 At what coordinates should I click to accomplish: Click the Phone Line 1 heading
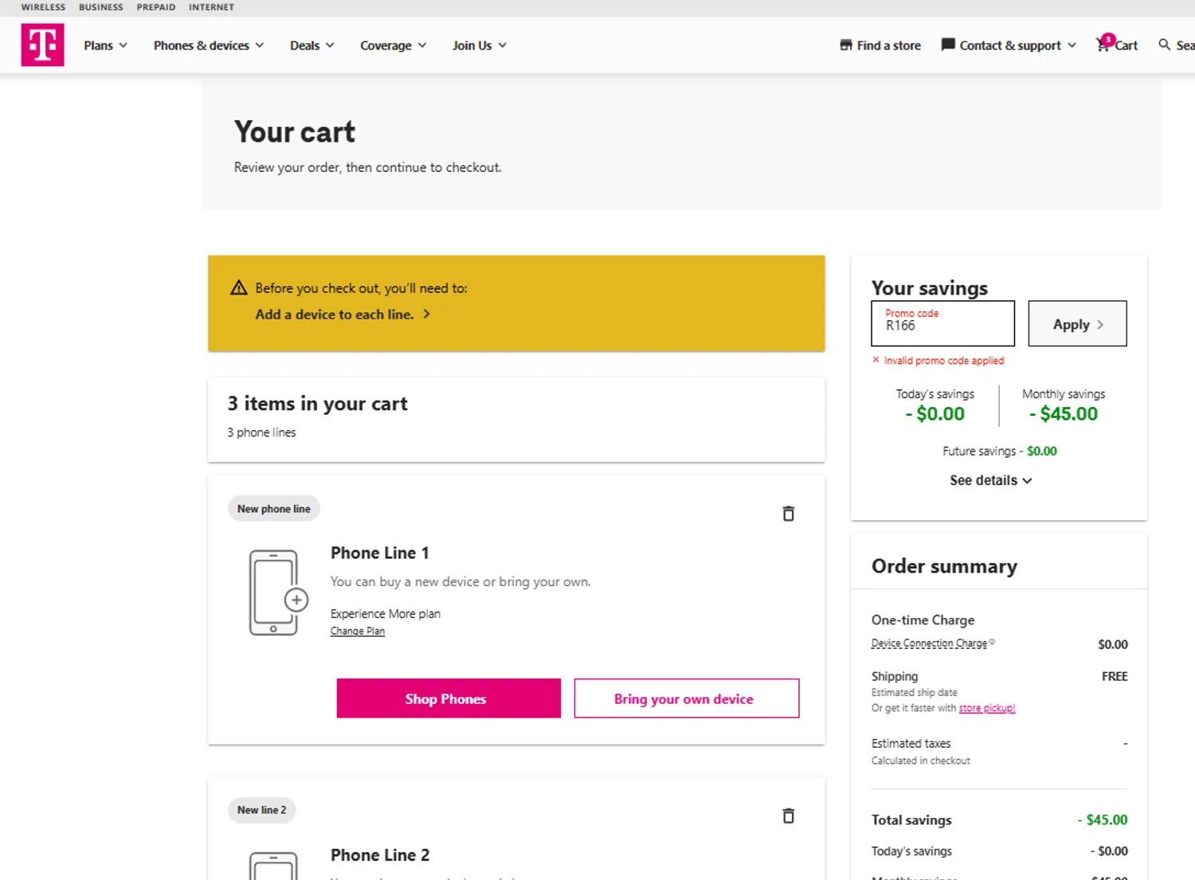point(380,553)
